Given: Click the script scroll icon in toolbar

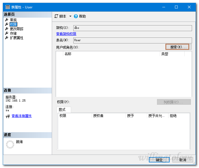Looking at the screenshot, I should coord(56,16).
